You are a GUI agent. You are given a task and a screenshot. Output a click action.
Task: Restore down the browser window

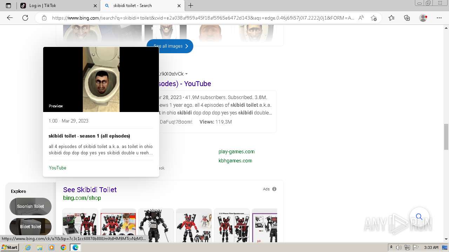click(428, 3)
